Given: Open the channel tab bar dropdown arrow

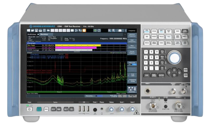Looking at the screenshot, I should coord(125,34).
